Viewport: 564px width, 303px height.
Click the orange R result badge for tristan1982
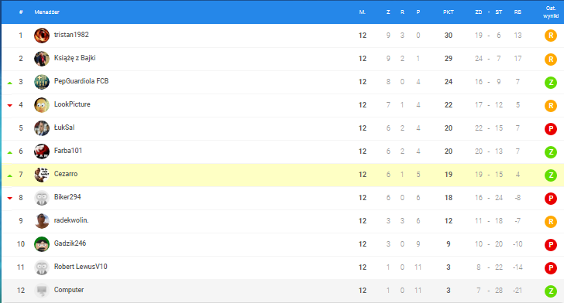(x=551, y=36)
